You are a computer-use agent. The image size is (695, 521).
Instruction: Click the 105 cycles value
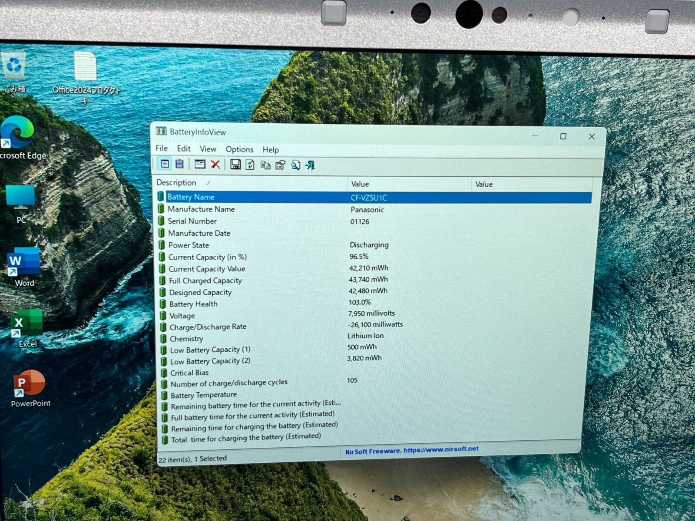coord(352,380)
